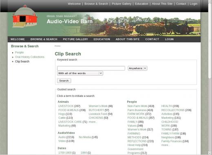Viewport: 212px width, 155px height.
Task: Click the BUTCHERY (57) term
Action: coord(99,110)
